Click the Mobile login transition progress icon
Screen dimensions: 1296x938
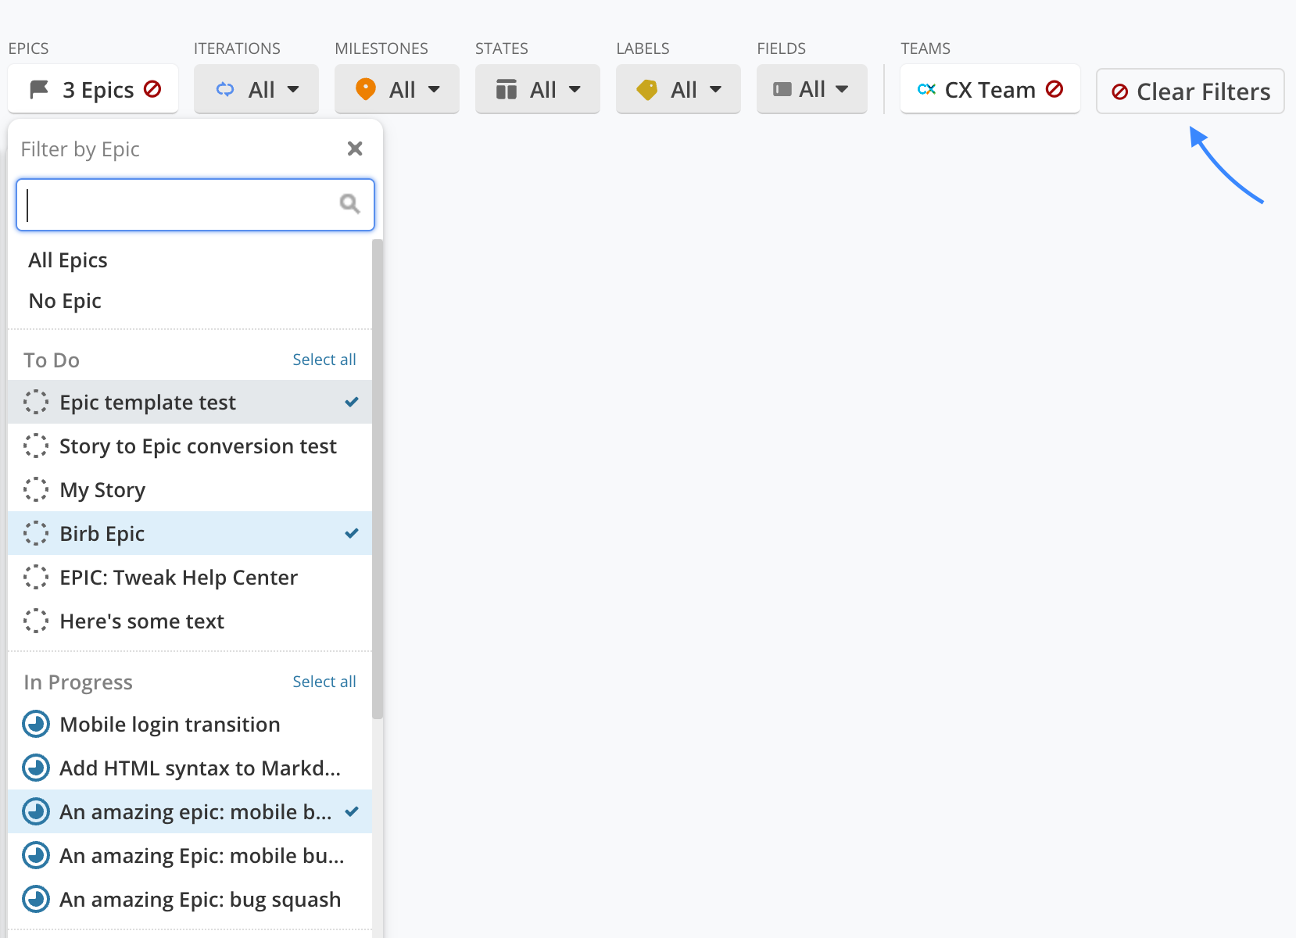[x=36, y=724]
